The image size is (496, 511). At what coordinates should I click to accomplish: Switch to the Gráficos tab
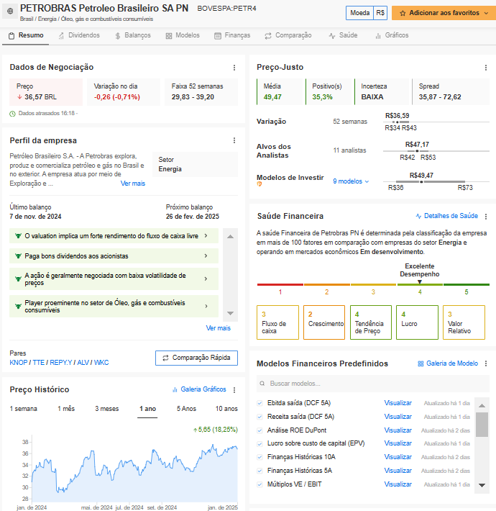(x=392, y=35)
